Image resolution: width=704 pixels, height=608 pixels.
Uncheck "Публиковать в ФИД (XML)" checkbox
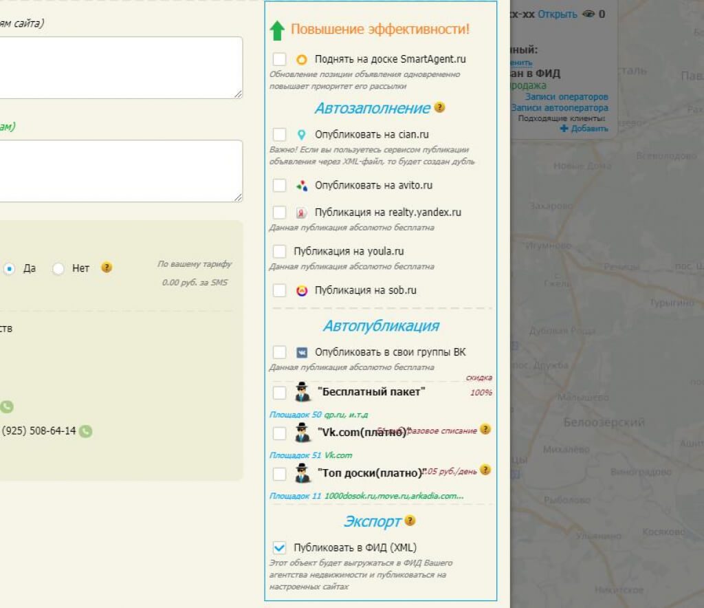tap(279, 547)
